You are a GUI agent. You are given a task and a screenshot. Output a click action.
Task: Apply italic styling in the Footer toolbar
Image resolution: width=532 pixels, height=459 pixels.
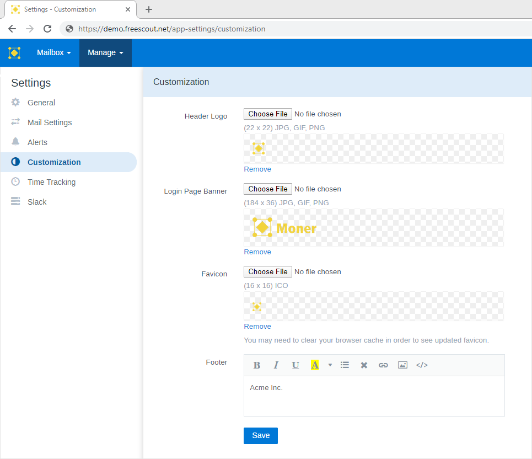pos(276,365)
